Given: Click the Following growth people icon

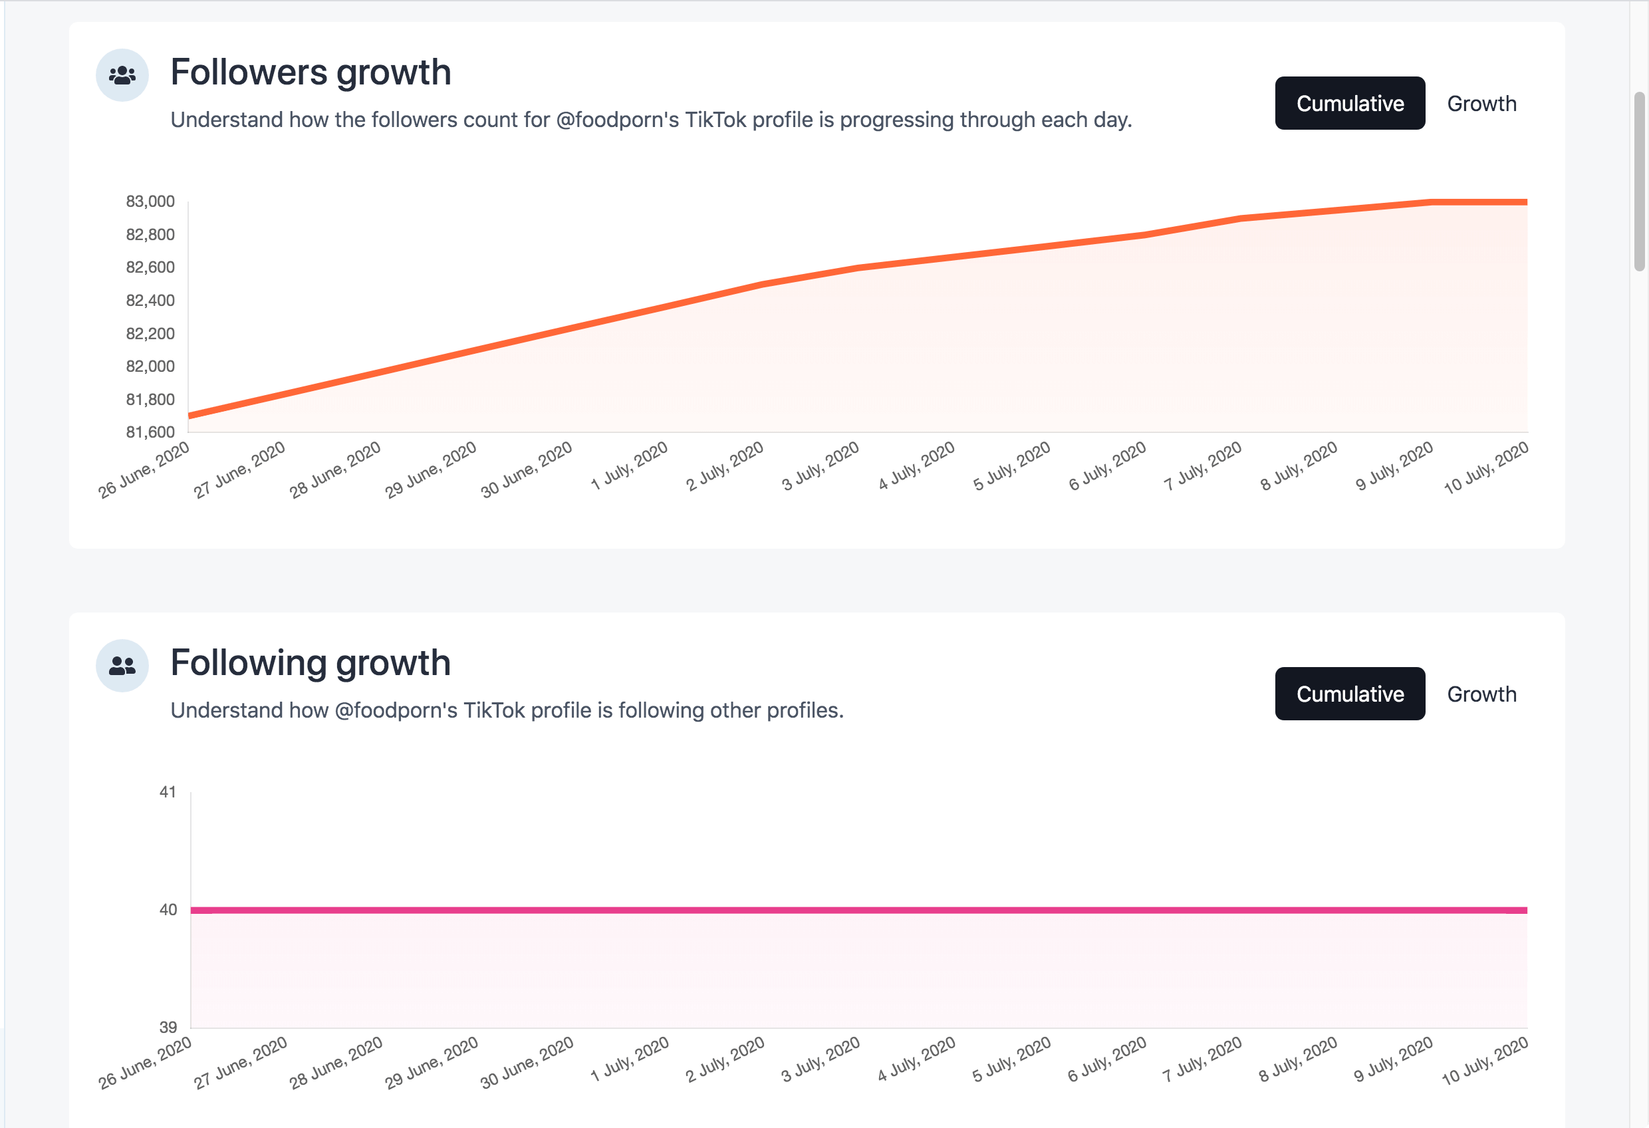Looking at the screenshot, I should click(122, 664).
